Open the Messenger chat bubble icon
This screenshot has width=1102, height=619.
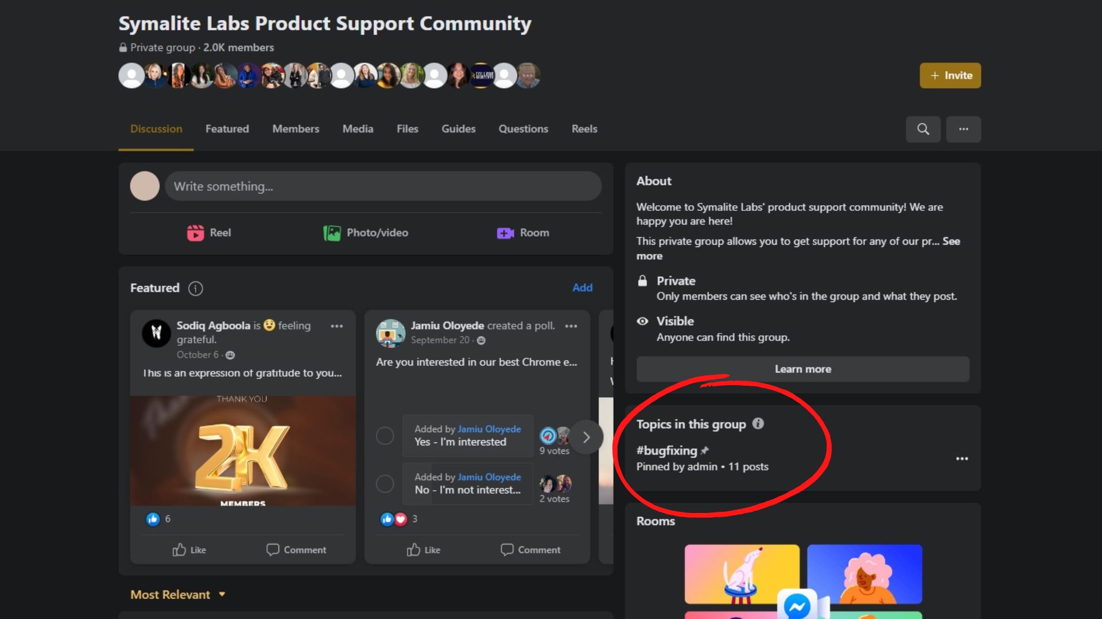point(797,605)
